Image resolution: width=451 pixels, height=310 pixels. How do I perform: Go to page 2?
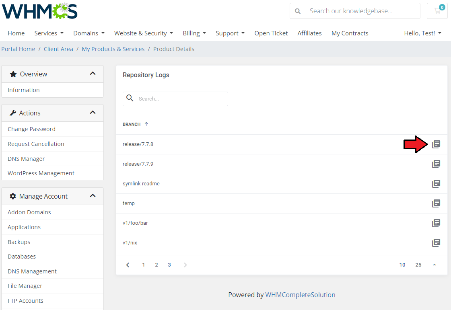(157, 265)
